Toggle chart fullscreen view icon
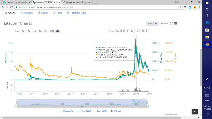This screenshot has width=212, height=119. coord(171,23)
